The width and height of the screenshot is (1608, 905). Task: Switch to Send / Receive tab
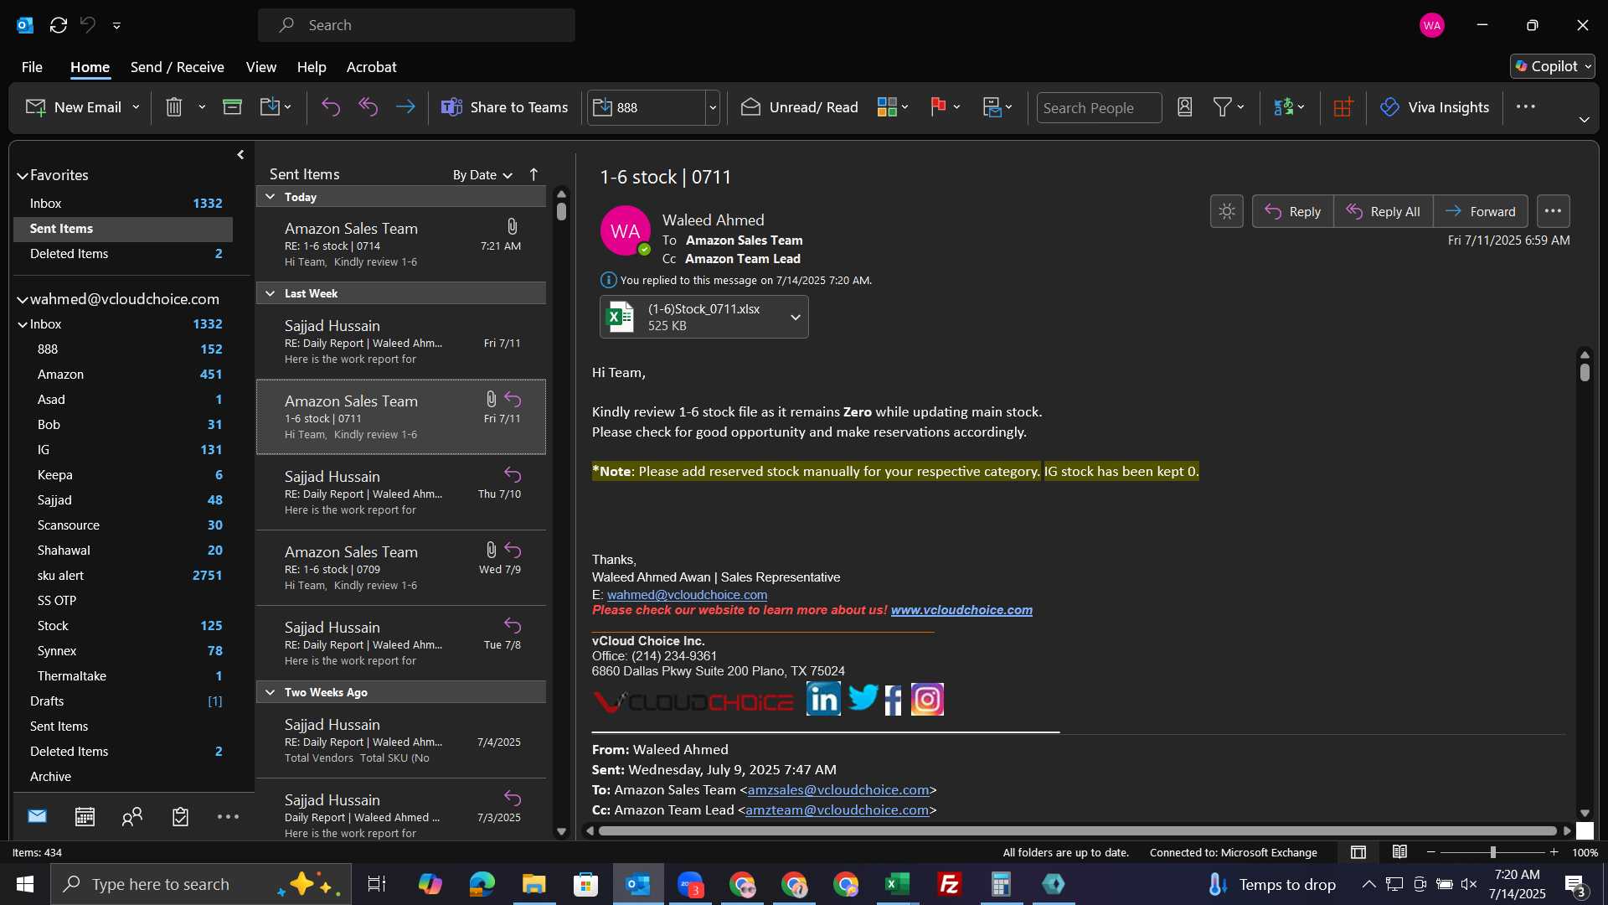177,67
